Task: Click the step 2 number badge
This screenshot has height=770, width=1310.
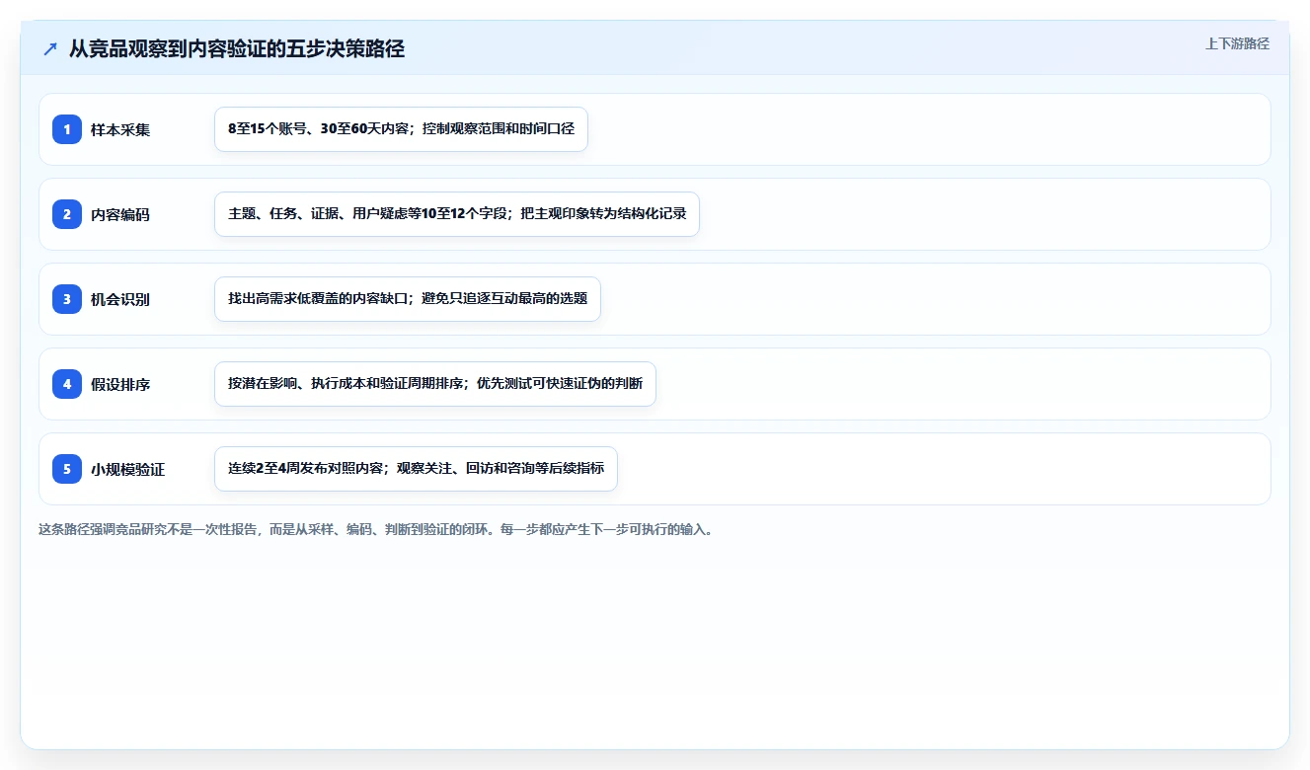Action: coord(67,214)
